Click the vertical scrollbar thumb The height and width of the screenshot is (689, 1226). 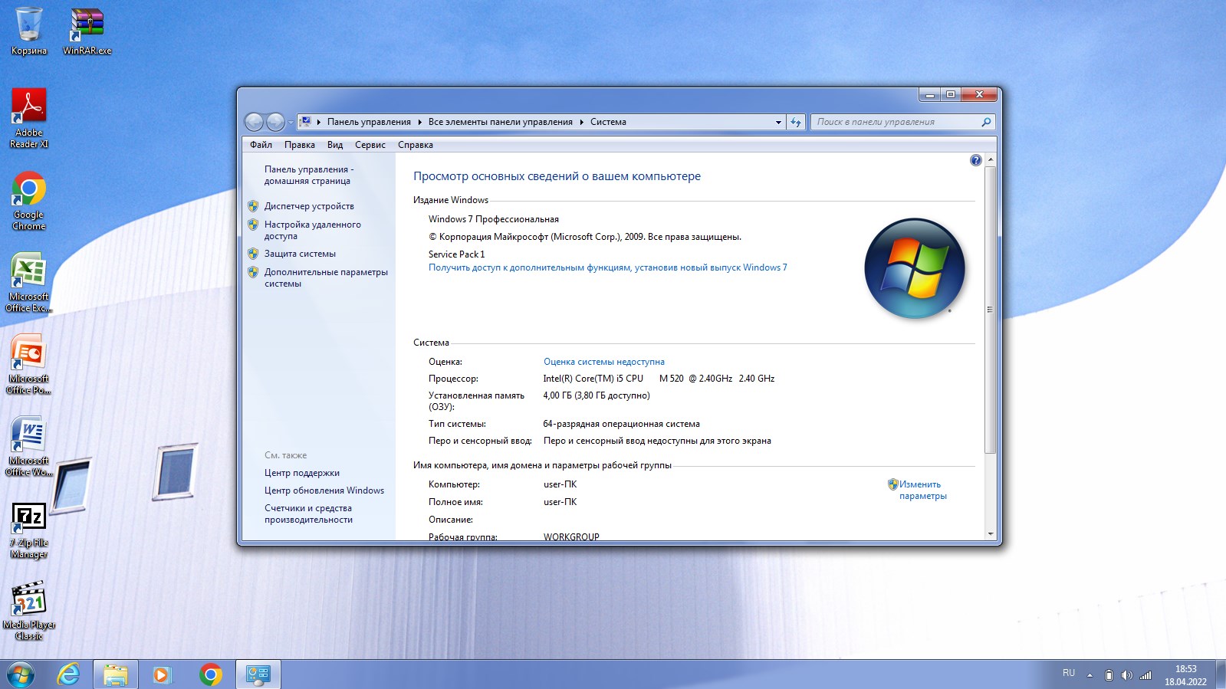[x=990, y=310]
